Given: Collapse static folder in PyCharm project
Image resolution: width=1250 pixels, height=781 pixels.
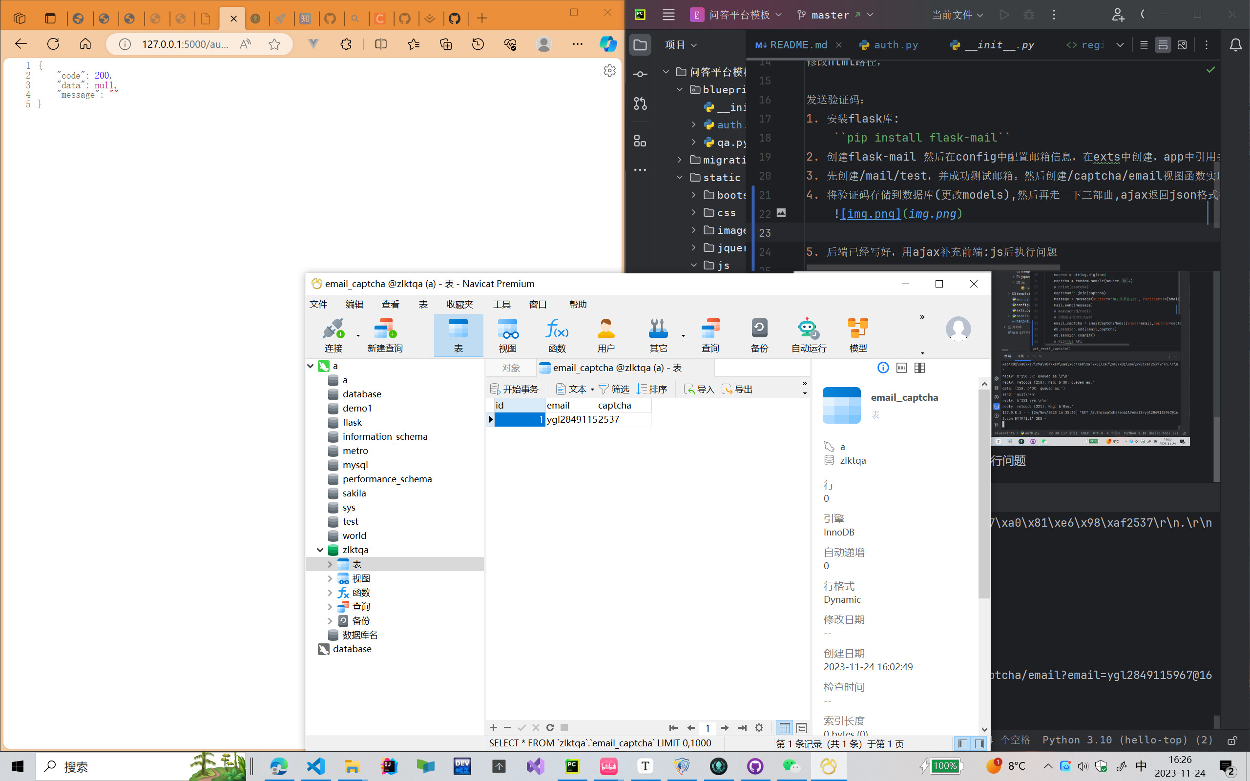Looking at the screenshot, I should [680, 178].
